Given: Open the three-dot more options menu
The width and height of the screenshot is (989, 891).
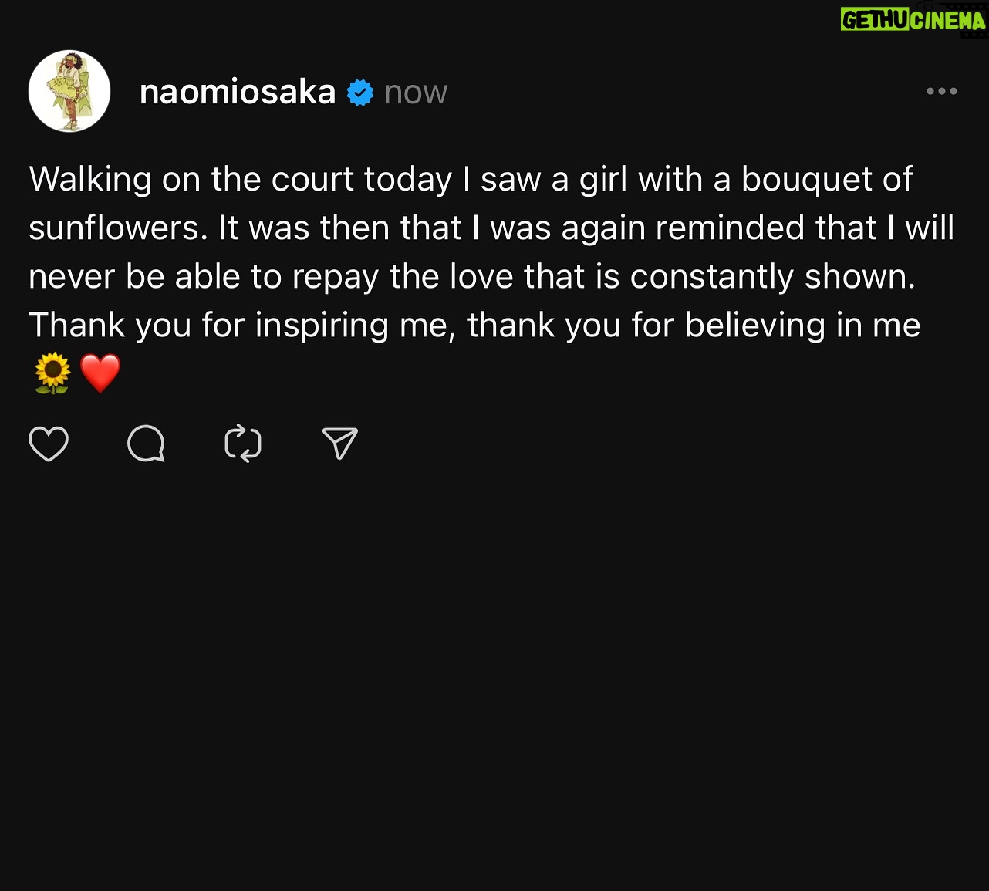Looking at the screenshot, I should (x=942, y=91).
